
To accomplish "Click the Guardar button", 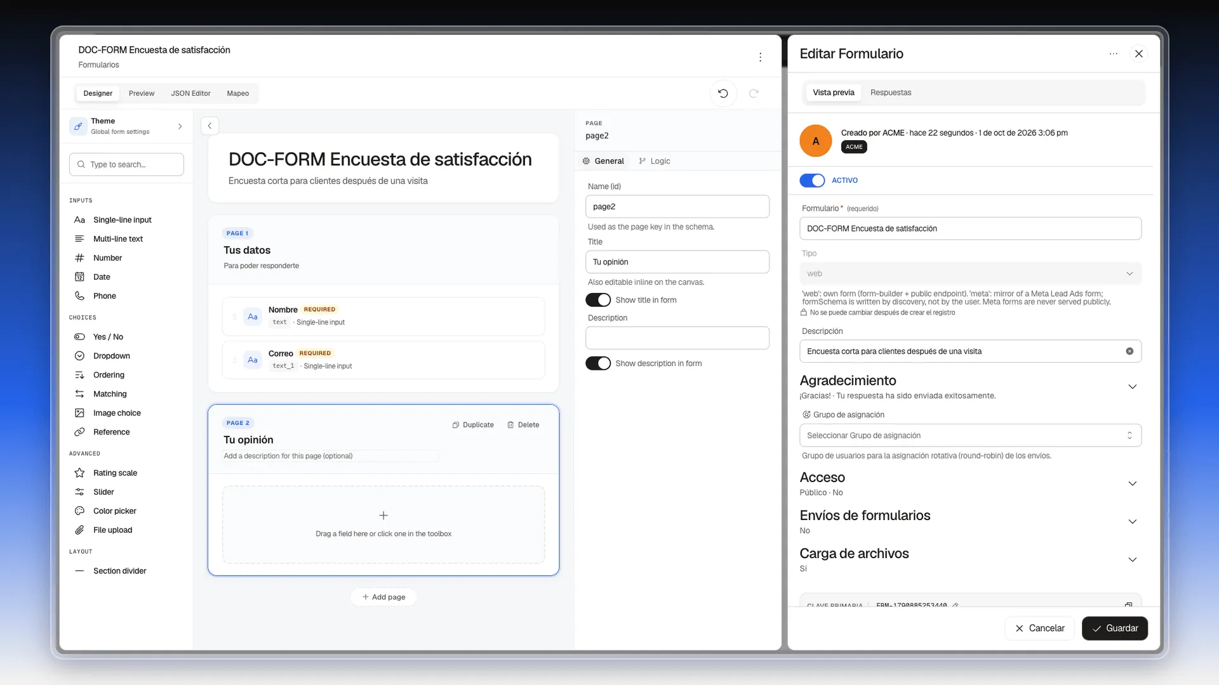I will 1114,628.
